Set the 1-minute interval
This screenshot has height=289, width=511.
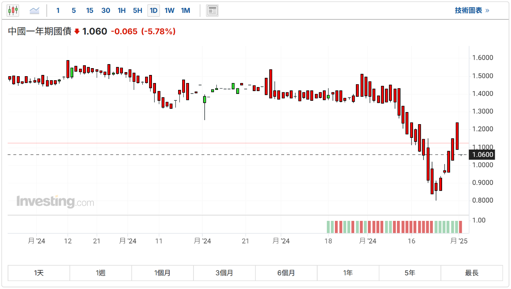58,10
